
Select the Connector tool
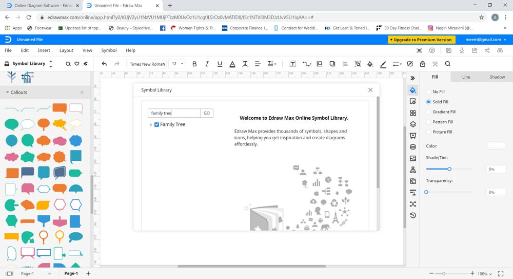click(307, 64)
